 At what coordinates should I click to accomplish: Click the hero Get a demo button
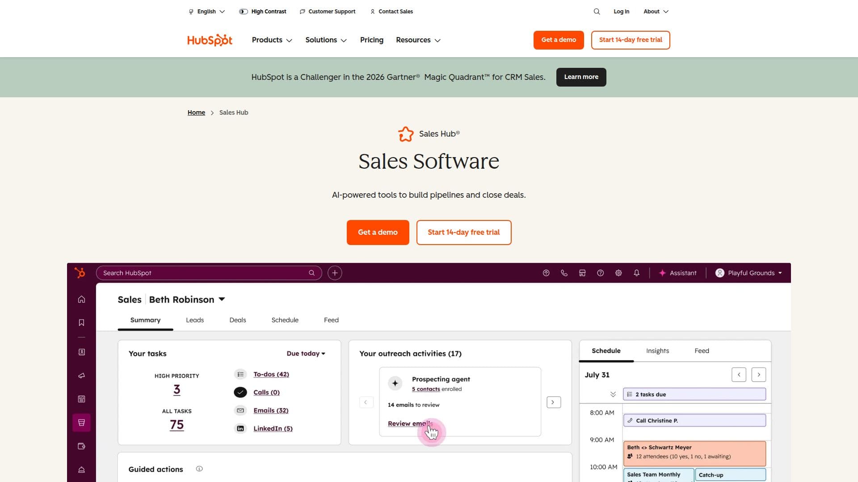tap(378, 233)
